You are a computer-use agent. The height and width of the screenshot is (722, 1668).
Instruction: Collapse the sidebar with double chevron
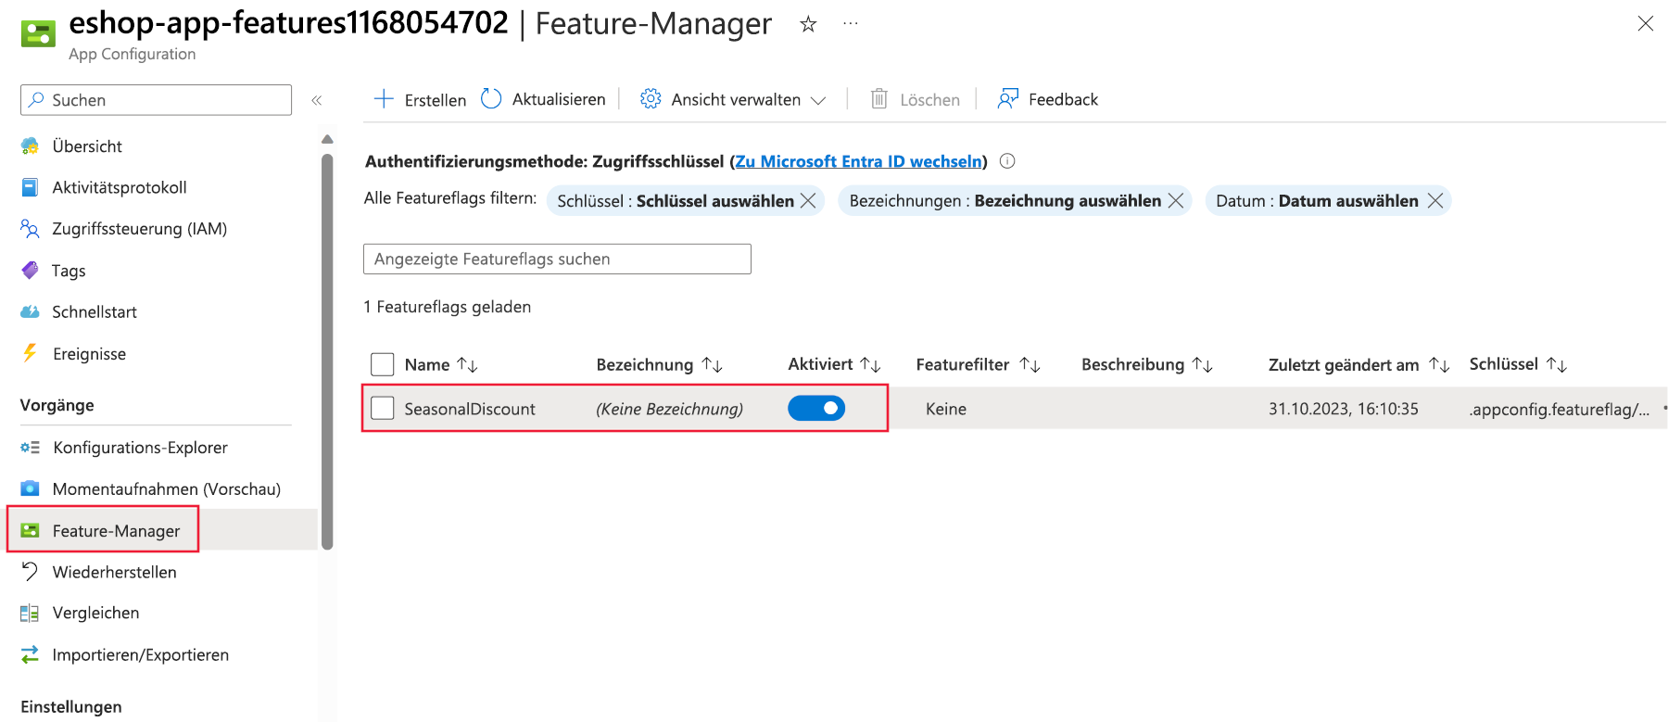tap(316, 100)
